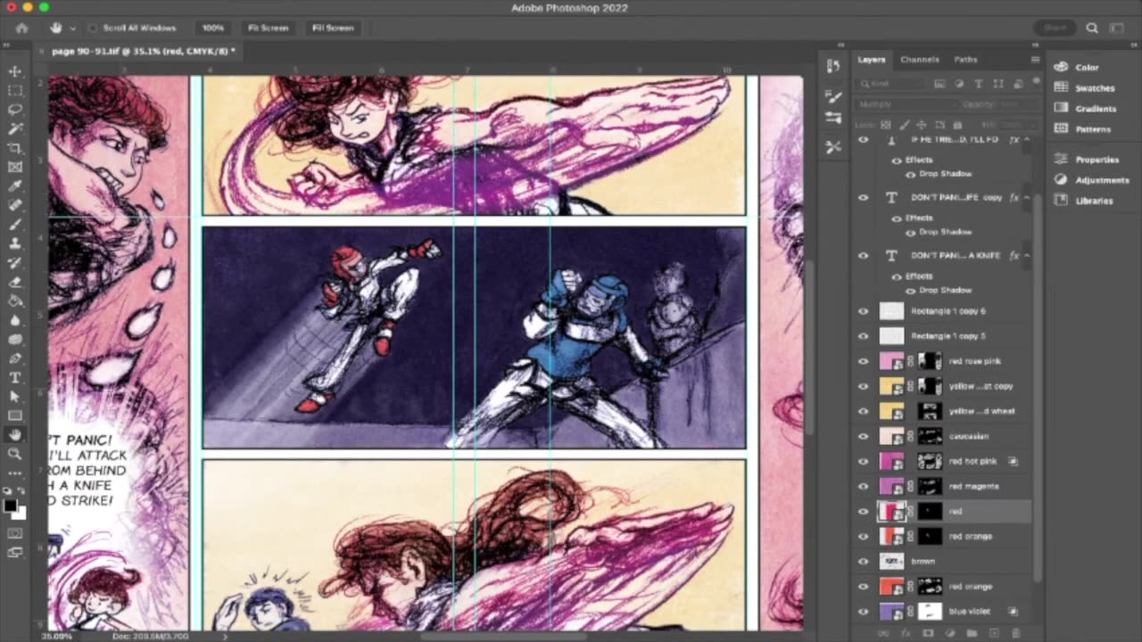This screenshot has width=1142, height=642.
Task: Open the Swatches panel
Action: click(x=1094, y=88)
